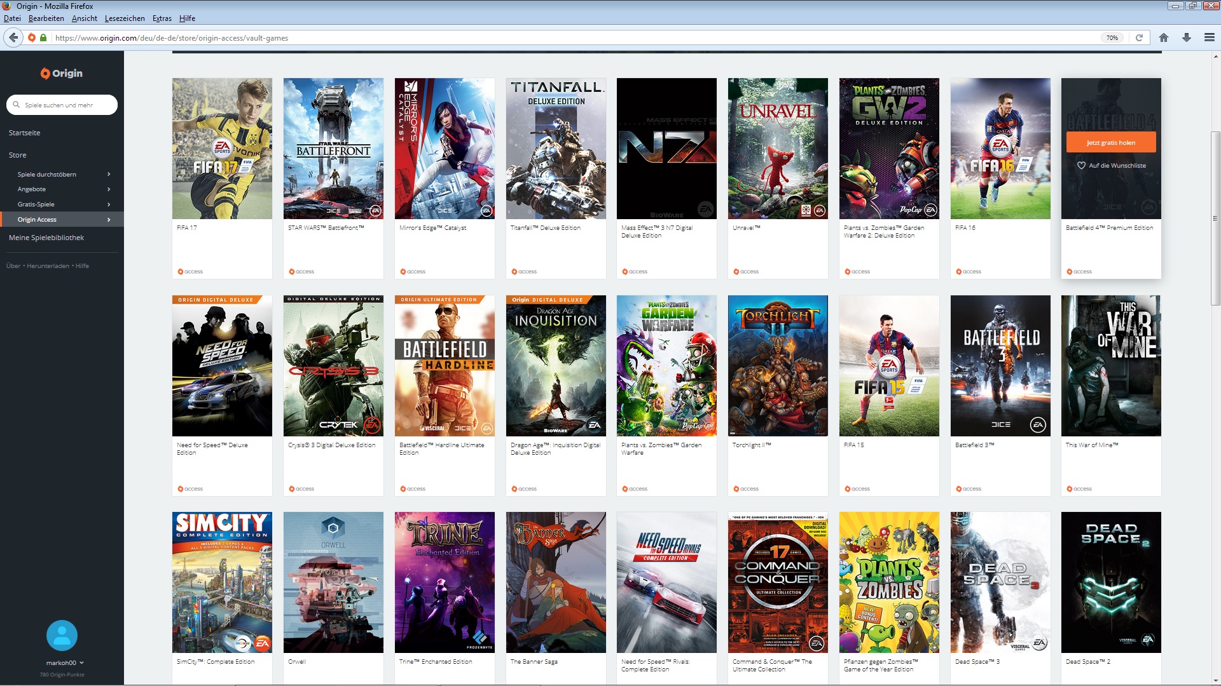Click the search magnifier icon in the sidebar
The width and height of the screenshot is (1221, 686).
click(x=17, y=105)
